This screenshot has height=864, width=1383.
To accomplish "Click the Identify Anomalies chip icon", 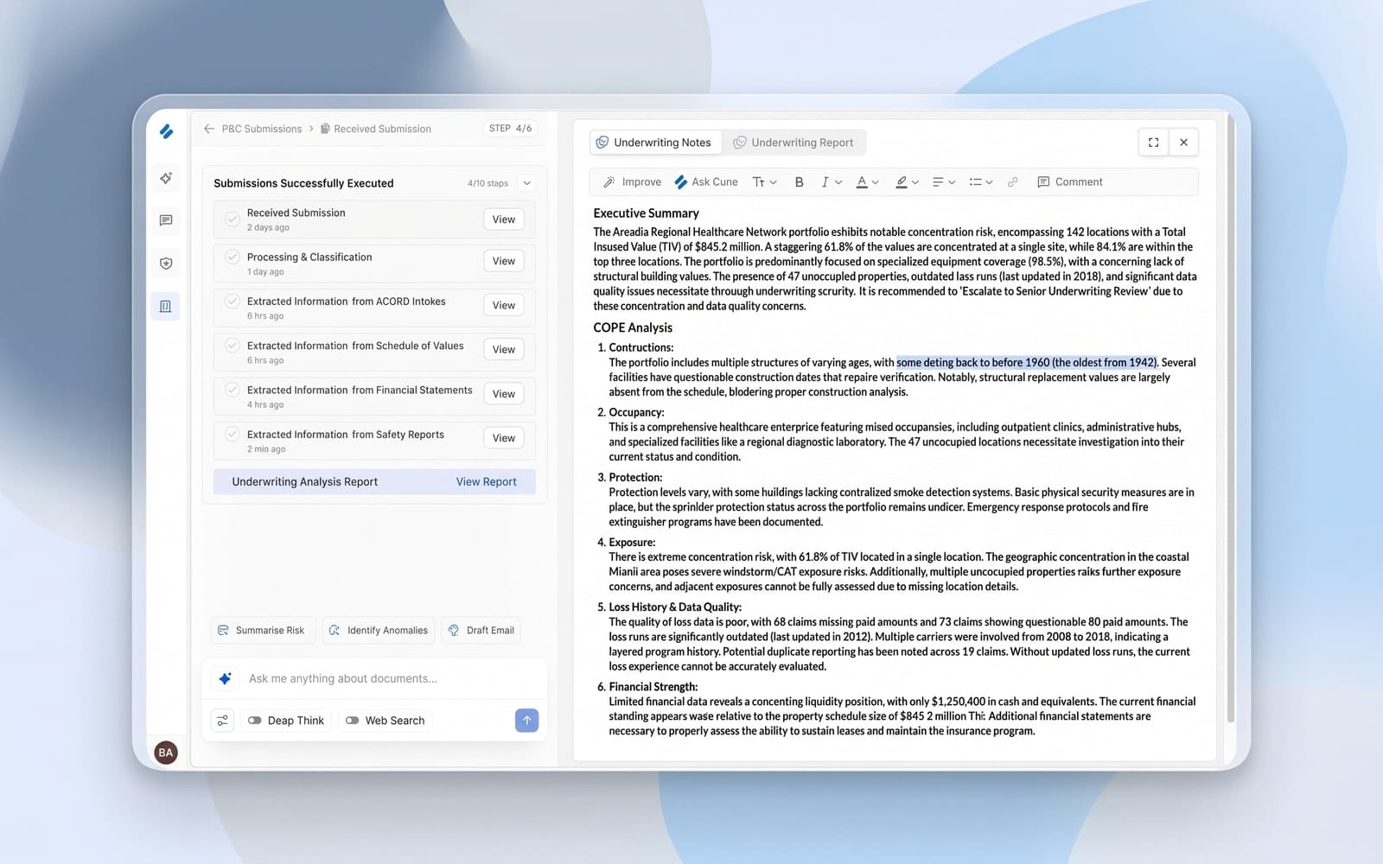I will pyautogui.click(x=335, y=631).
